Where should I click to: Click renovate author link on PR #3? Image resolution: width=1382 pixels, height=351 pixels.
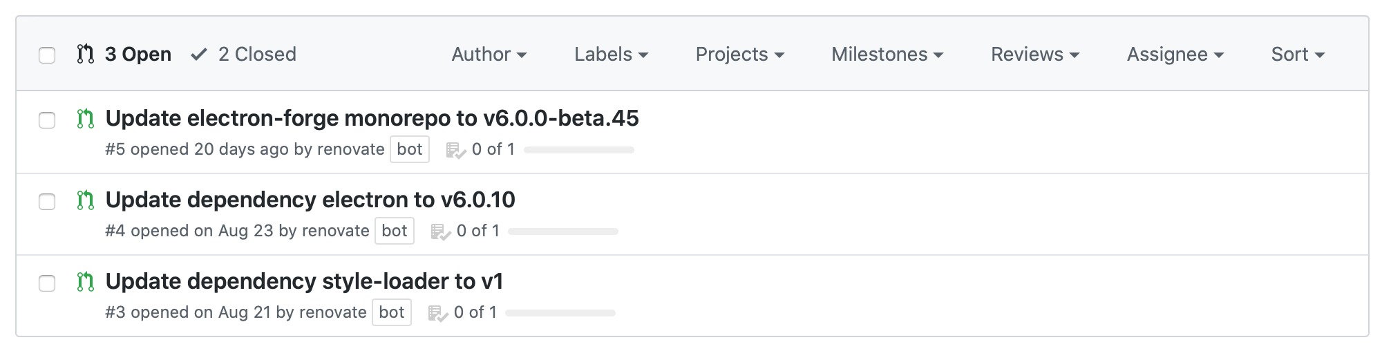coord(332,312)
